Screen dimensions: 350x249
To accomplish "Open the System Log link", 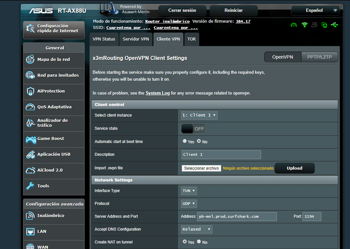I will coord(156,93).
